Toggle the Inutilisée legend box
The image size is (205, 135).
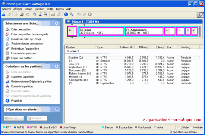(x=191, y=127)
